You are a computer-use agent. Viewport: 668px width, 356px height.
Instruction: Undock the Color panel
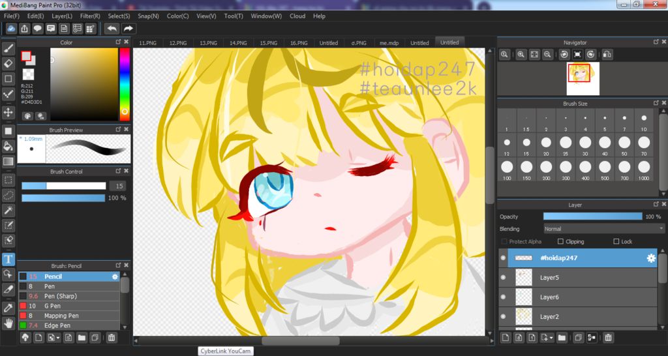(119, 42)
